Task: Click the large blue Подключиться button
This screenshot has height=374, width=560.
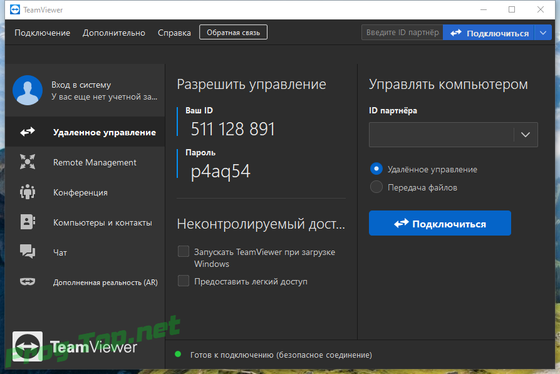Action: [440, 223]
